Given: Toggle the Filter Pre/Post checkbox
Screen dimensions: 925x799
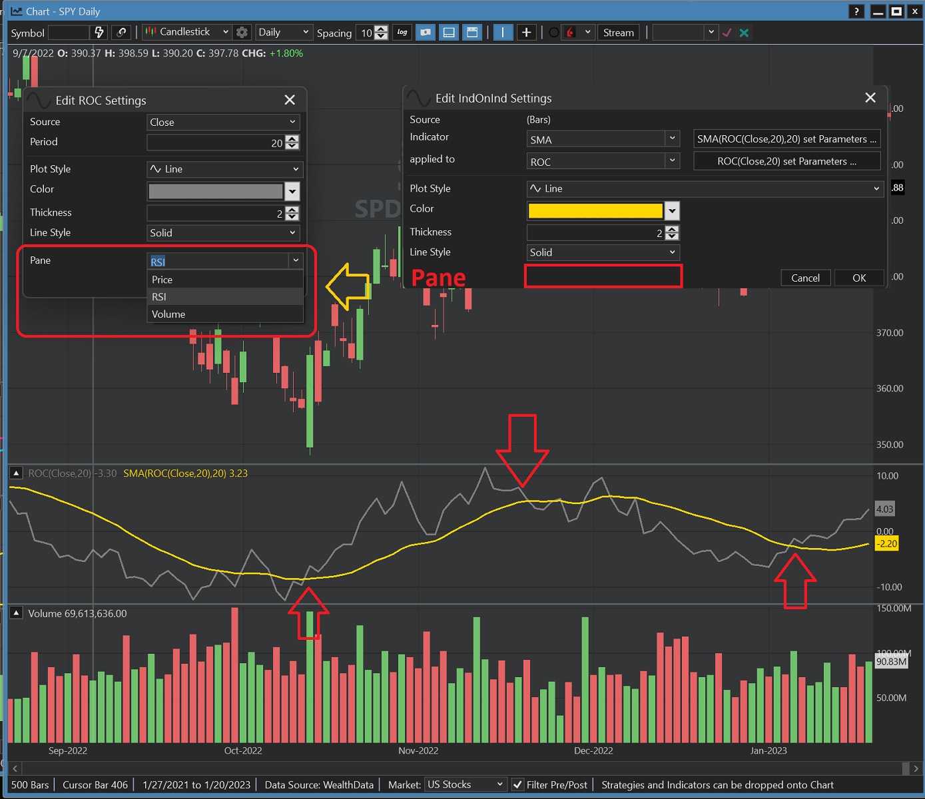Looking at the screenshot, I should [x=517, y=784].
